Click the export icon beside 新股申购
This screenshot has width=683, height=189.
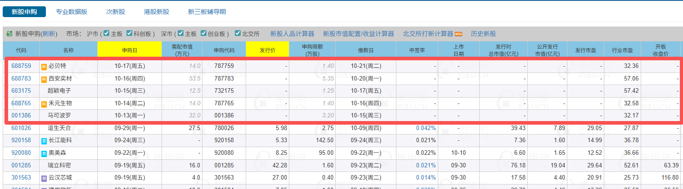9,34
